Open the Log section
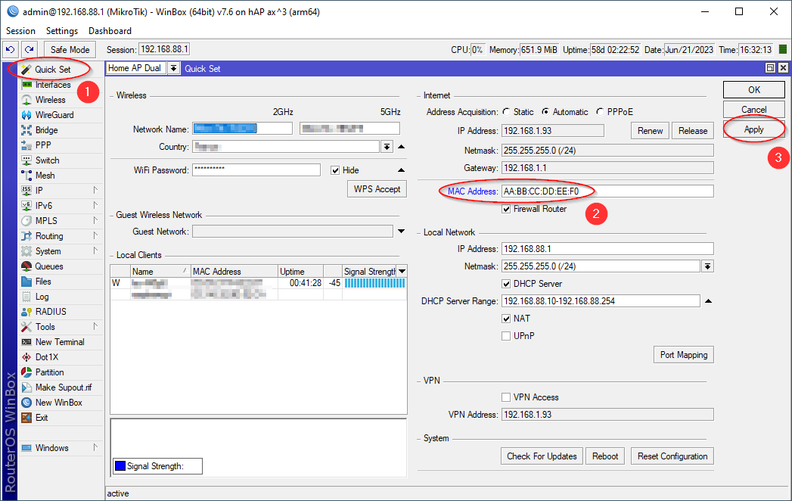Screen dimensions: 792x501 pyautogui.click(x=42, y=297)
